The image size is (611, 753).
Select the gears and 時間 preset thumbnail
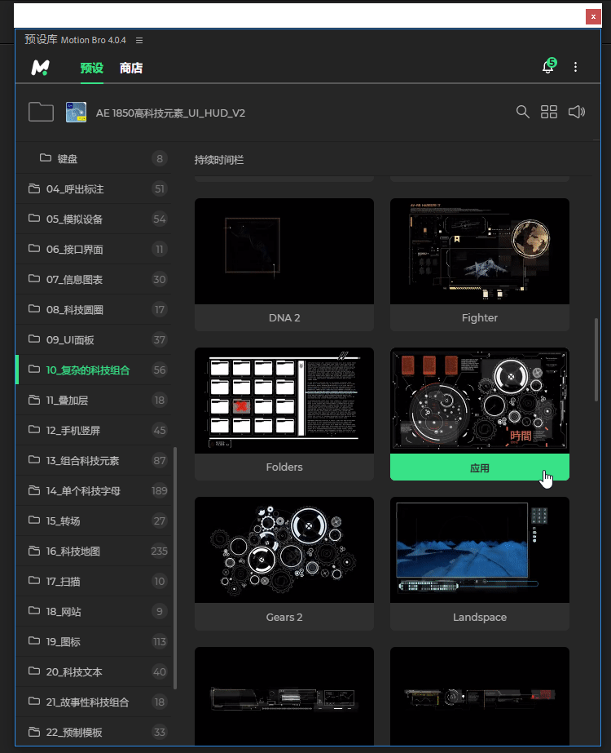480,401
